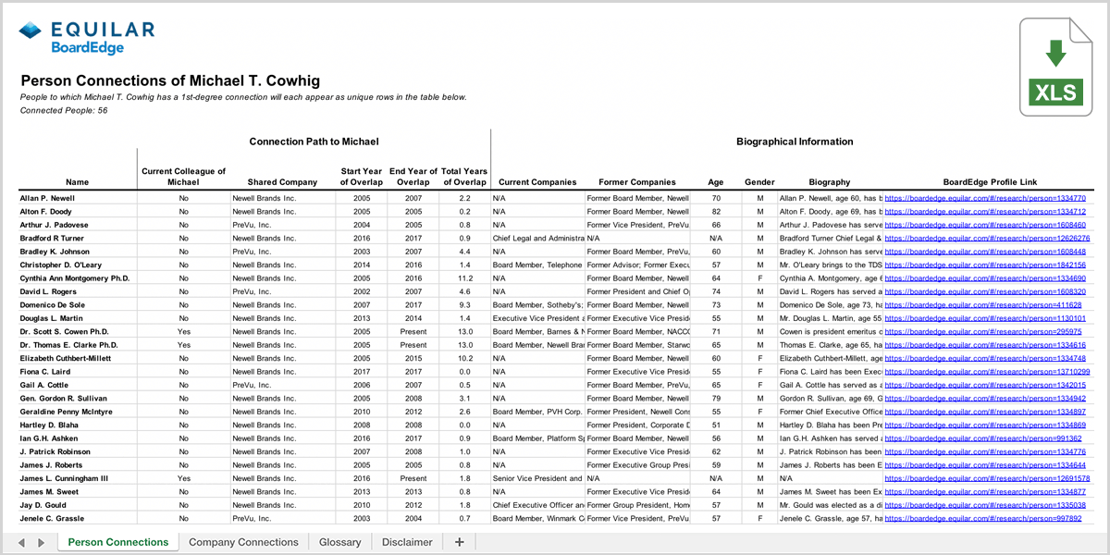The height and width of the screenshot is (555, 1110).
Task: Select Board Member, PVH Corp. in Geraldine McIntyre row
Action: click(537, 412)
